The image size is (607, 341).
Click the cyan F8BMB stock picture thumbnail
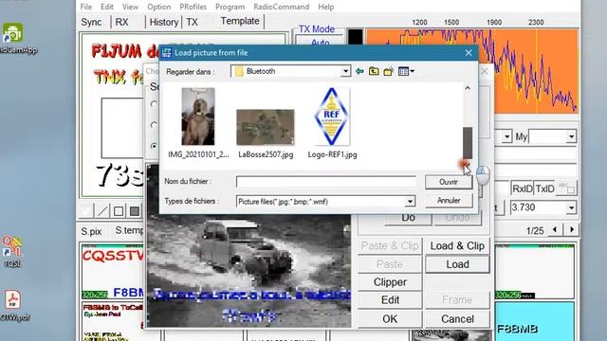[535, 322]
